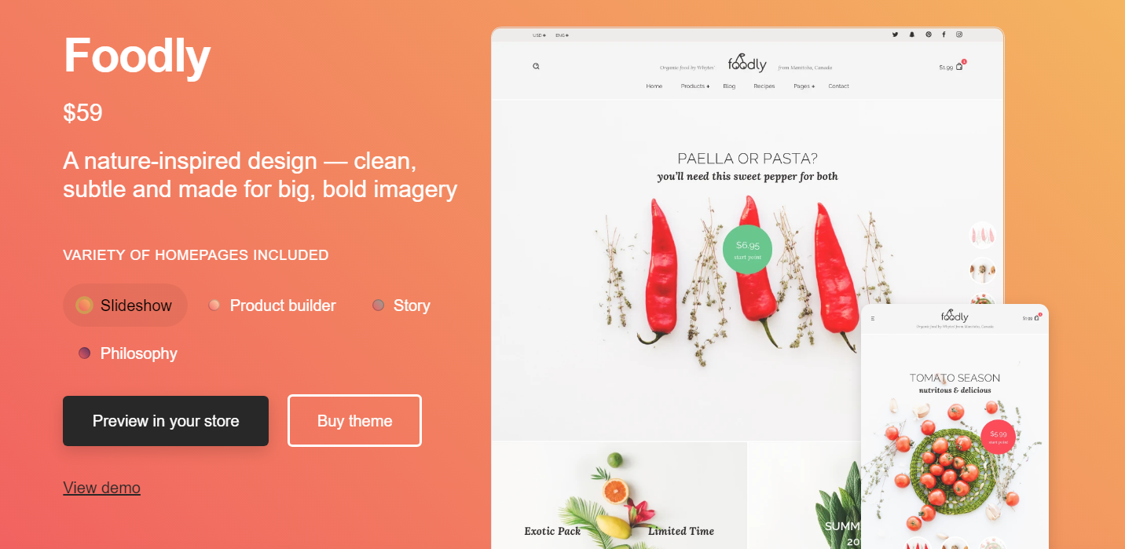Image resolution: width=1125 pixels, height=549 pixels.
Task: Click the search magnifier icon in preview
Action: (536, 66)
